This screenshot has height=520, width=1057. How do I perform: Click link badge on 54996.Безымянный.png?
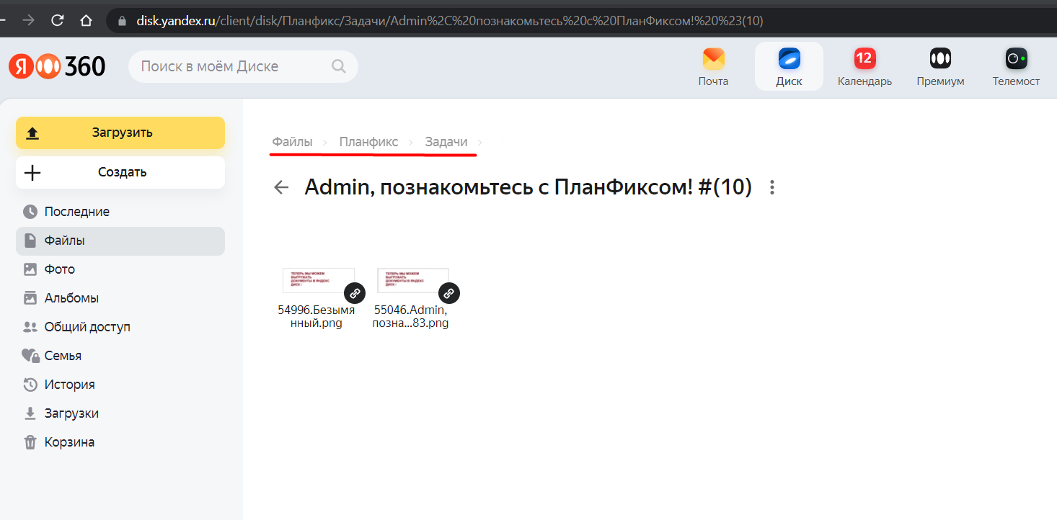[x=354, y=293]
